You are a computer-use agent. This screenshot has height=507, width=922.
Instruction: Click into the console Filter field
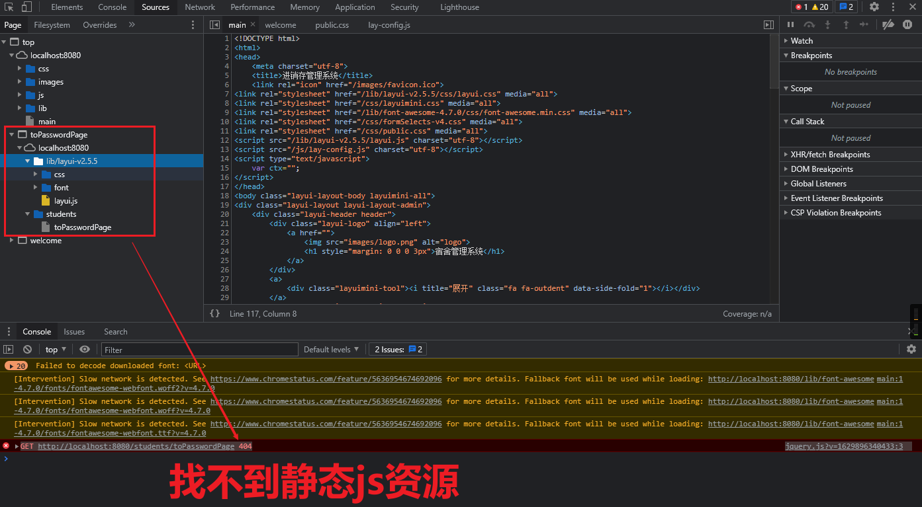pos(200,349)
